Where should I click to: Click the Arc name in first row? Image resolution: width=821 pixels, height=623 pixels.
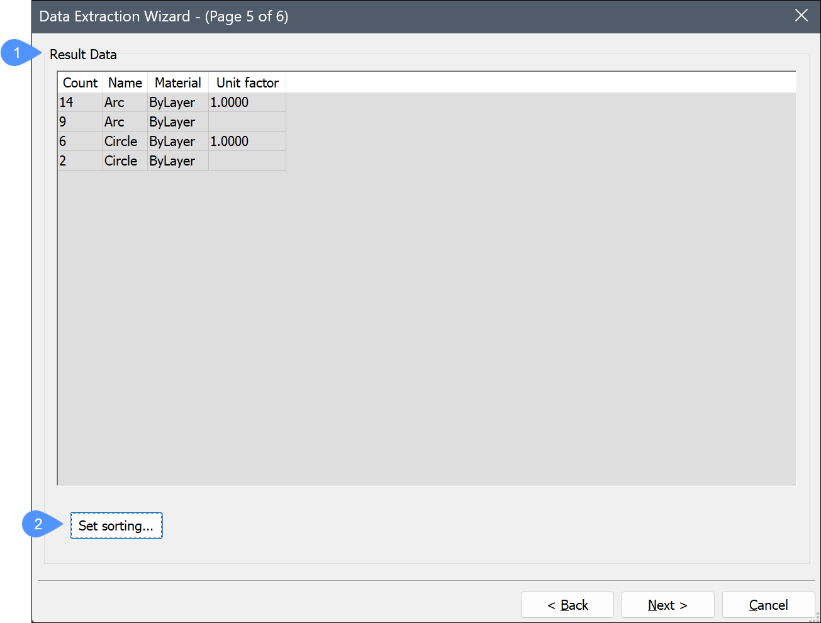pos(114,102)
